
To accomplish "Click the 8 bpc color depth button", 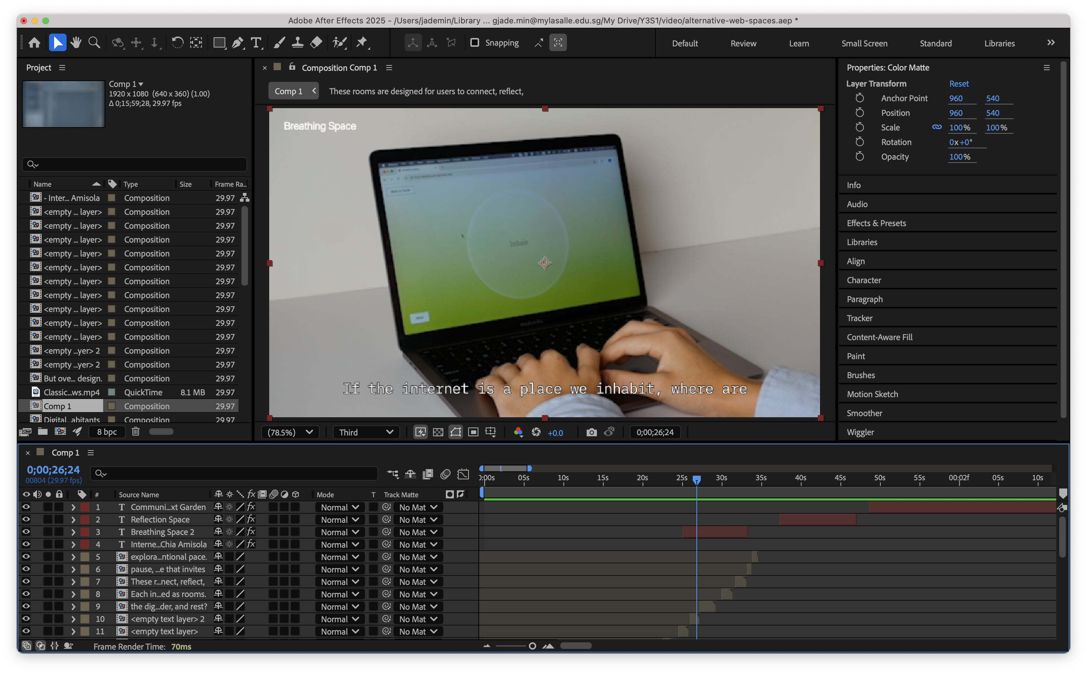I will coord(107,431).
